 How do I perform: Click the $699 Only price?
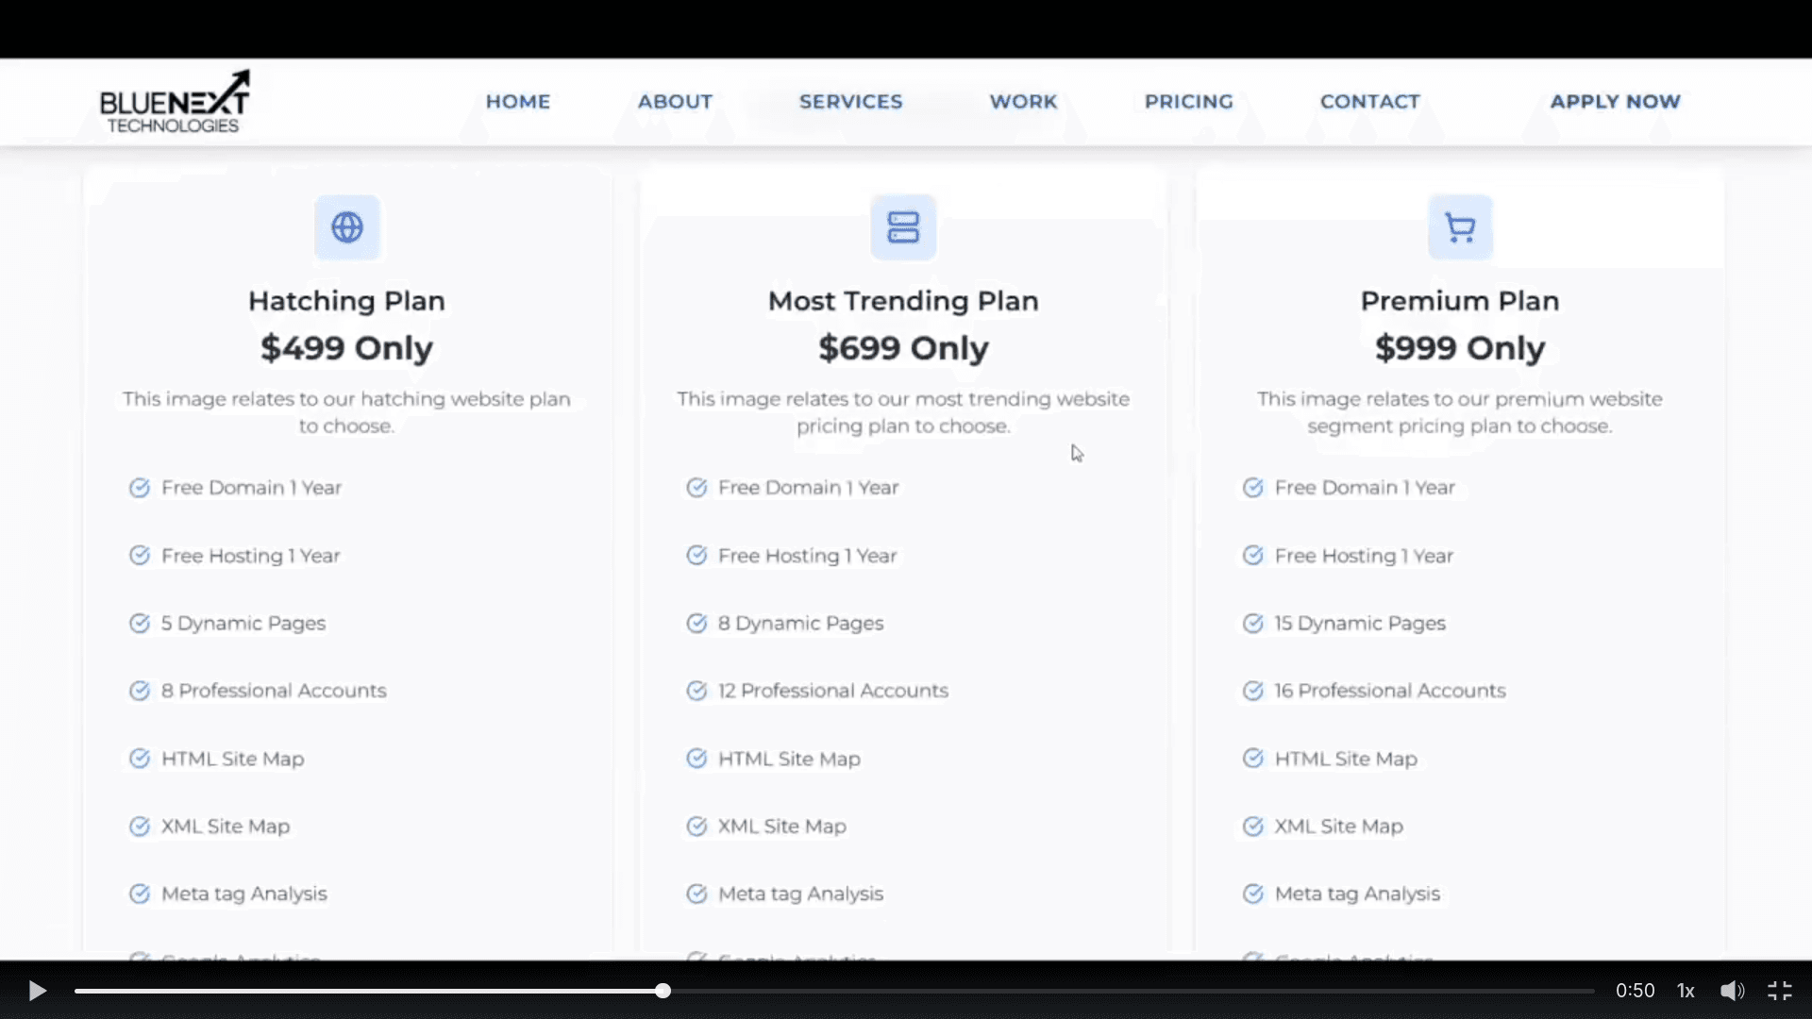click(903, 348)
